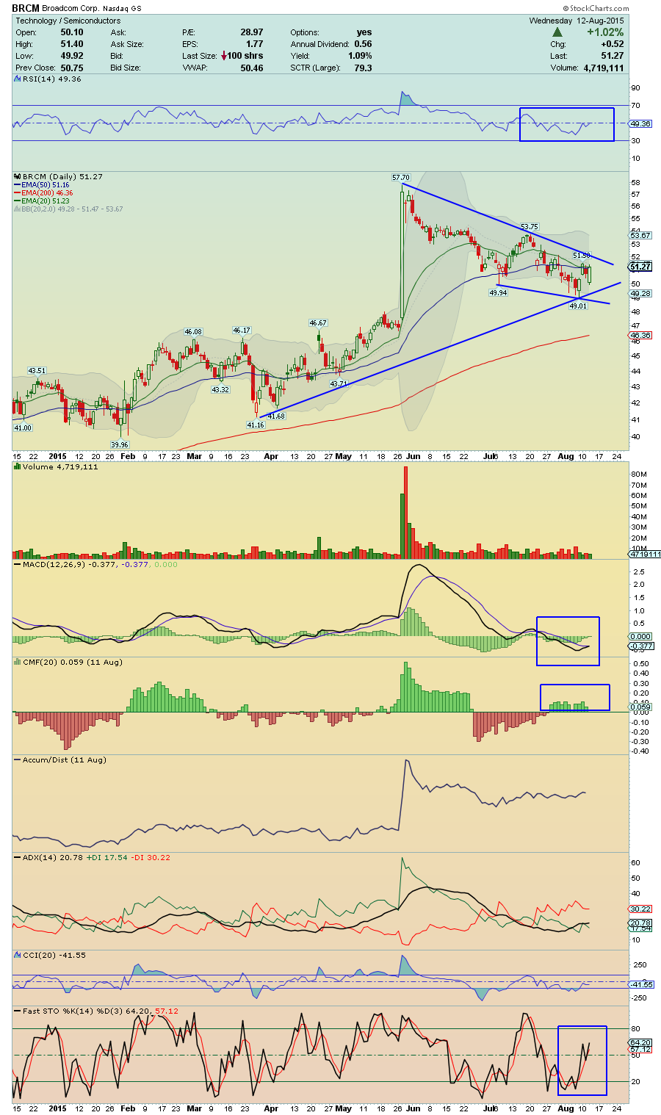661x1115 pixels.
Task: Click the Options value yes
Action: (364, 32)
